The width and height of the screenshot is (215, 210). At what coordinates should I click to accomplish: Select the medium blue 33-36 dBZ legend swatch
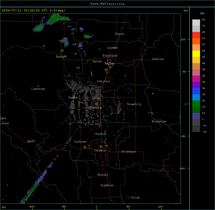pyautogui.click(x=196, y=91)
